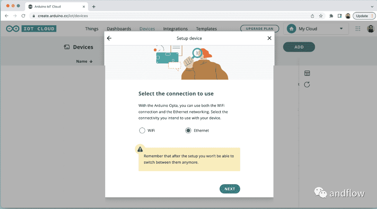The width and height of the screenshot is (377, 209).
Task: Open a new browser tab
Action: 94,7
